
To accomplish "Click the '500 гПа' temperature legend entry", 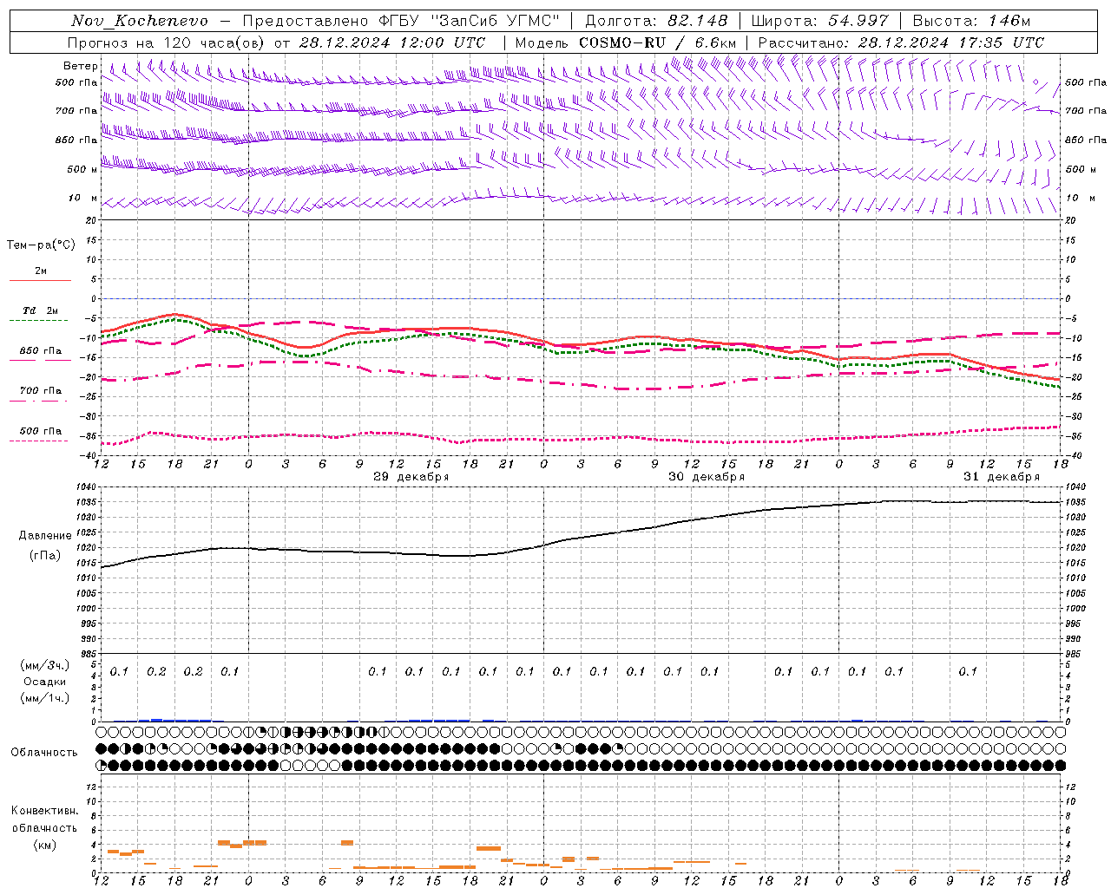I will (40, 430).
